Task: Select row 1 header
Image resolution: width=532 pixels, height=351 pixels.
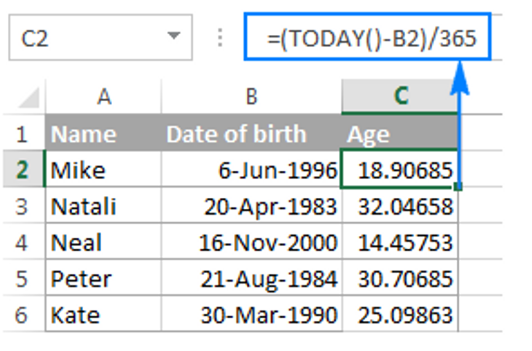Action: [x=22, y=134]
